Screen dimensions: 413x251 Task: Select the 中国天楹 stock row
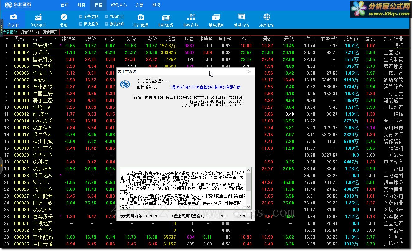[204, 244]
